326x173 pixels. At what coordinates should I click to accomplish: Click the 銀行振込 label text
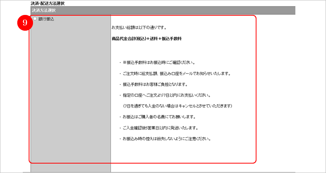click(x=46, y=19)
